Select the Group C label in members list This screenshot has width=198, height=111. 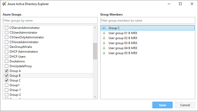114,28
